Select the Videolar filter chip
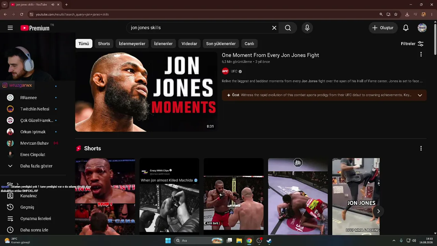 (189, 44)
